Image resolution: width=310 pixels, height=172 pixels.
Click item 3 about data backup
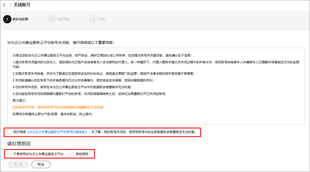[x=83, y=80]
